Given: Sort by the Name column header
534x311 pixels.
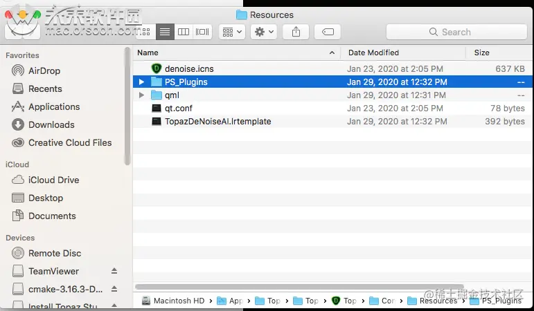Looking at the screenshot, I should pos(148,53).
